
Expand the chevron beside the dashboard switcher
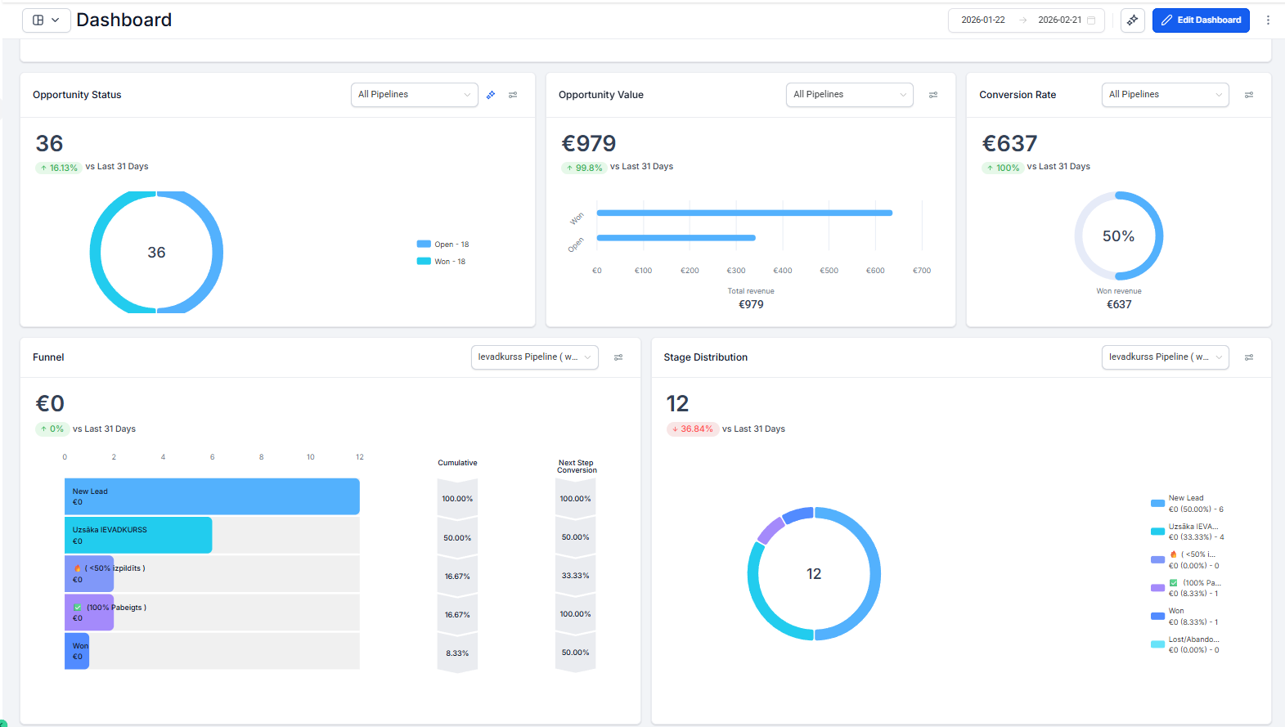pos(56,20)
